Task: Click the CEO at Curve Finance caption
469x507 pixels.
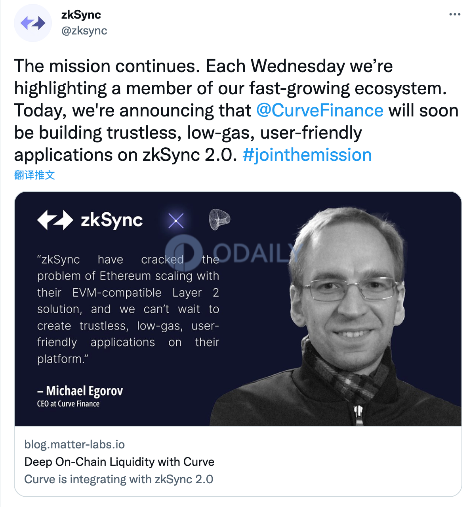Action: 68,404
